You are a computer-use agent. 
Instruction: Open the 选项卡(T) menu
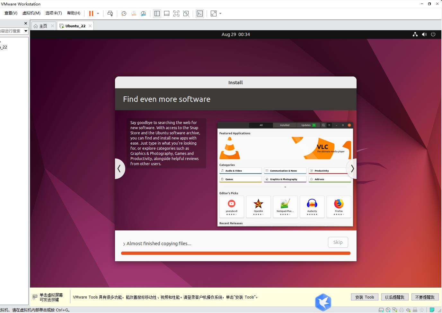coord(54,13)
